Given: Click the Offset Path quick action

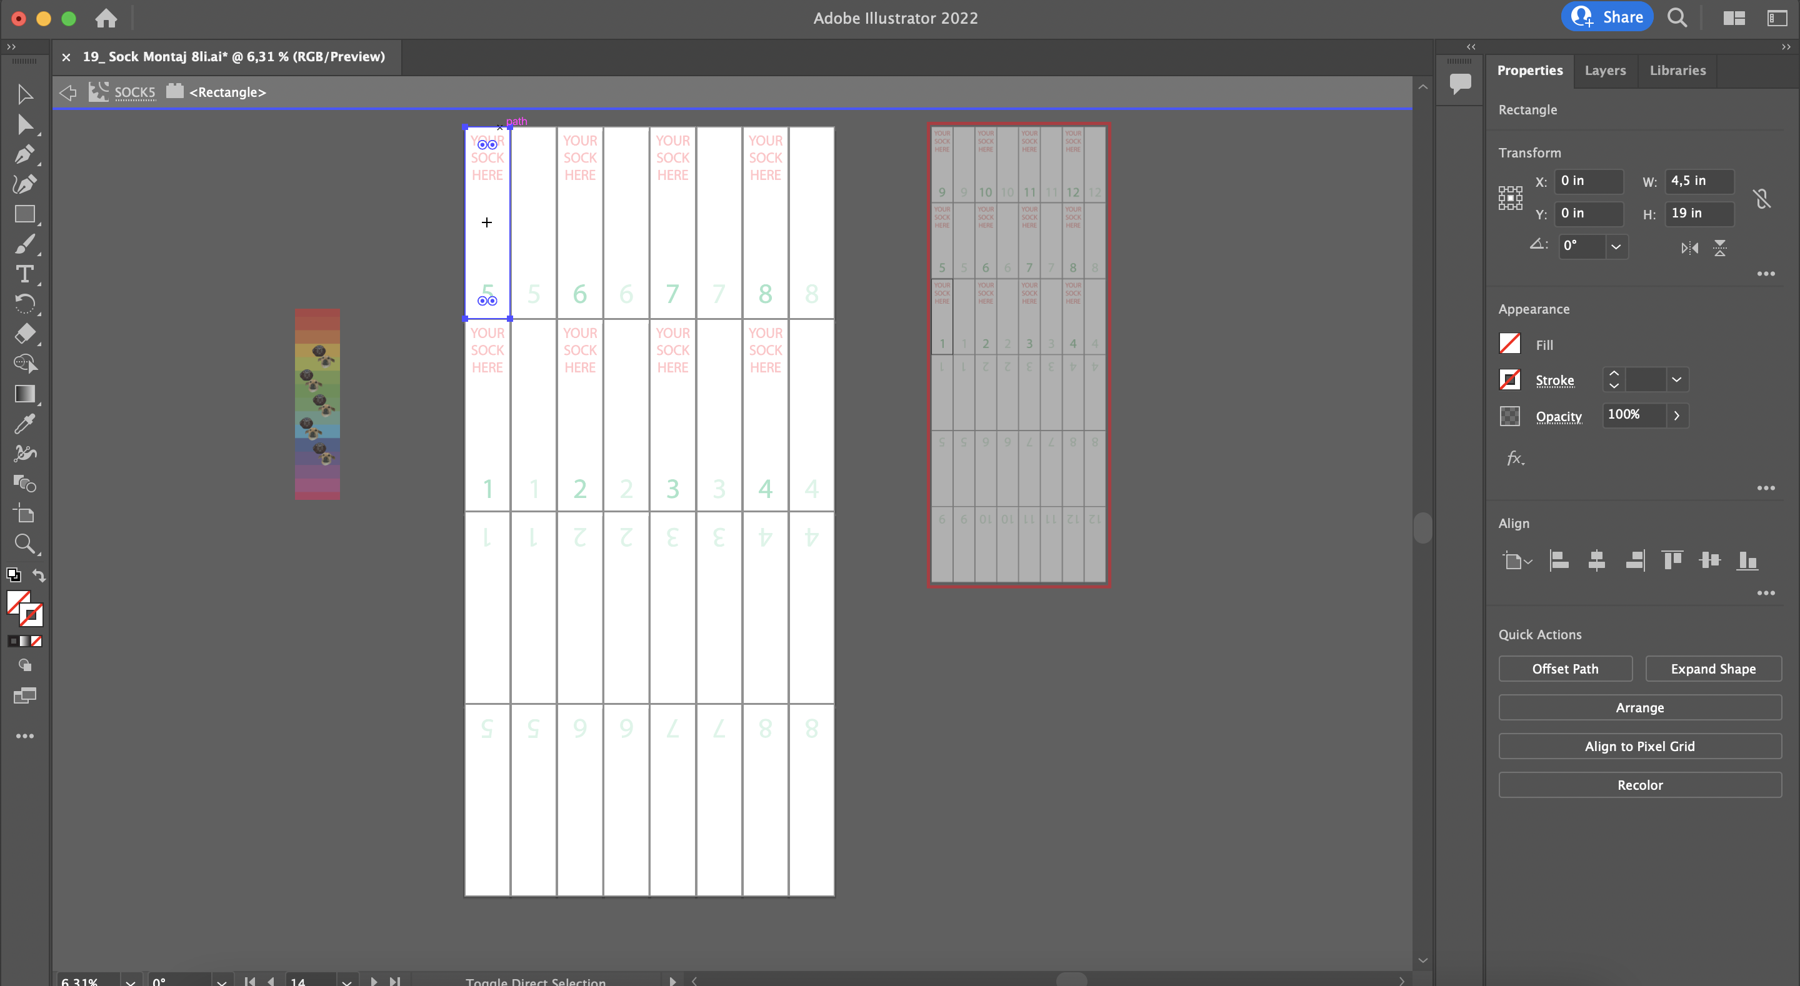Looking at the screenshot, I should pyautogui.click(x=1565, y=669).
